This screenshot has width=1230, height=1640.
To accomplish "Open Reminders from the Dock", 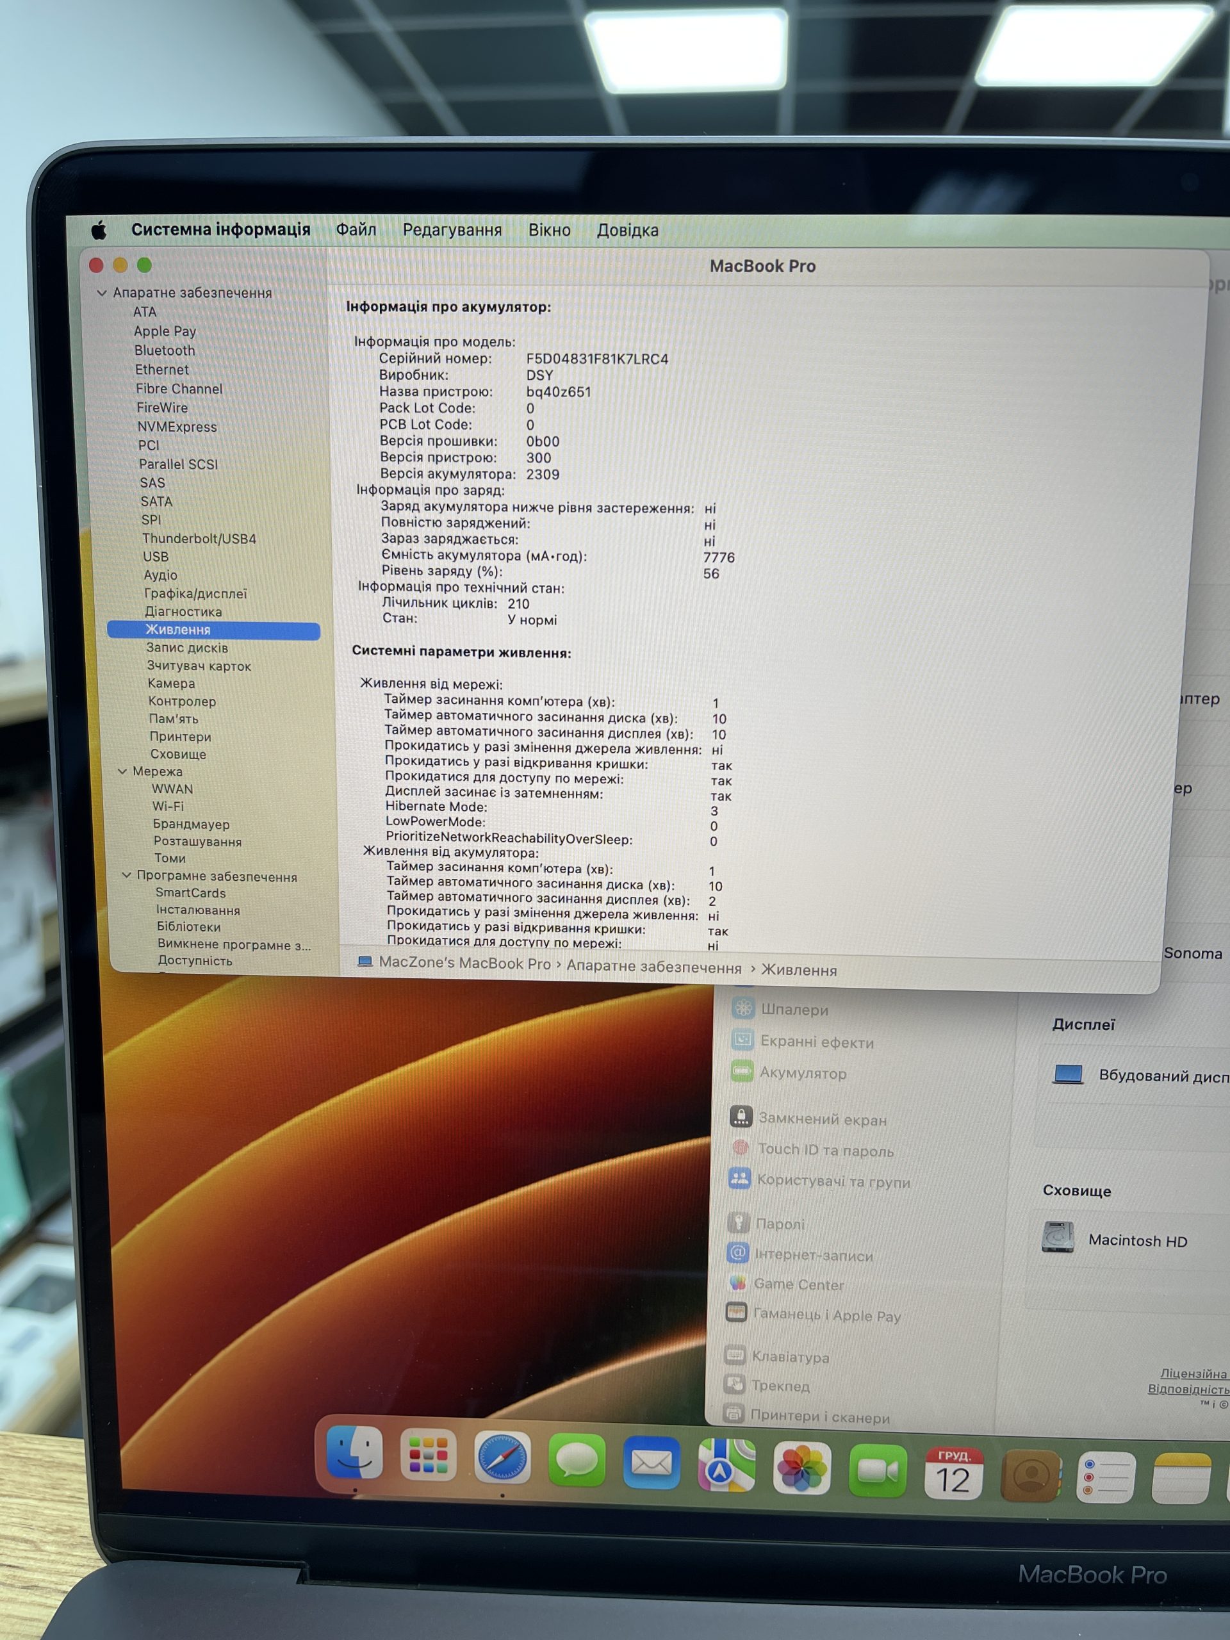I will (x=1106, y=1478).
